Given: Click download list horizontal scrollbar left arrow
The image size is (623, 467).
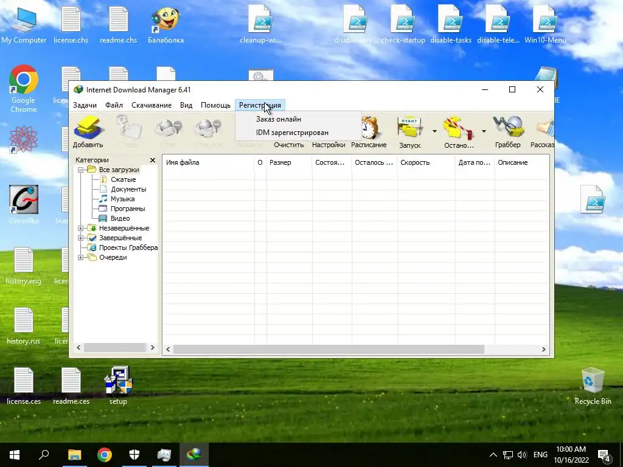Looking at the screenshot, I should coord(168,350).
